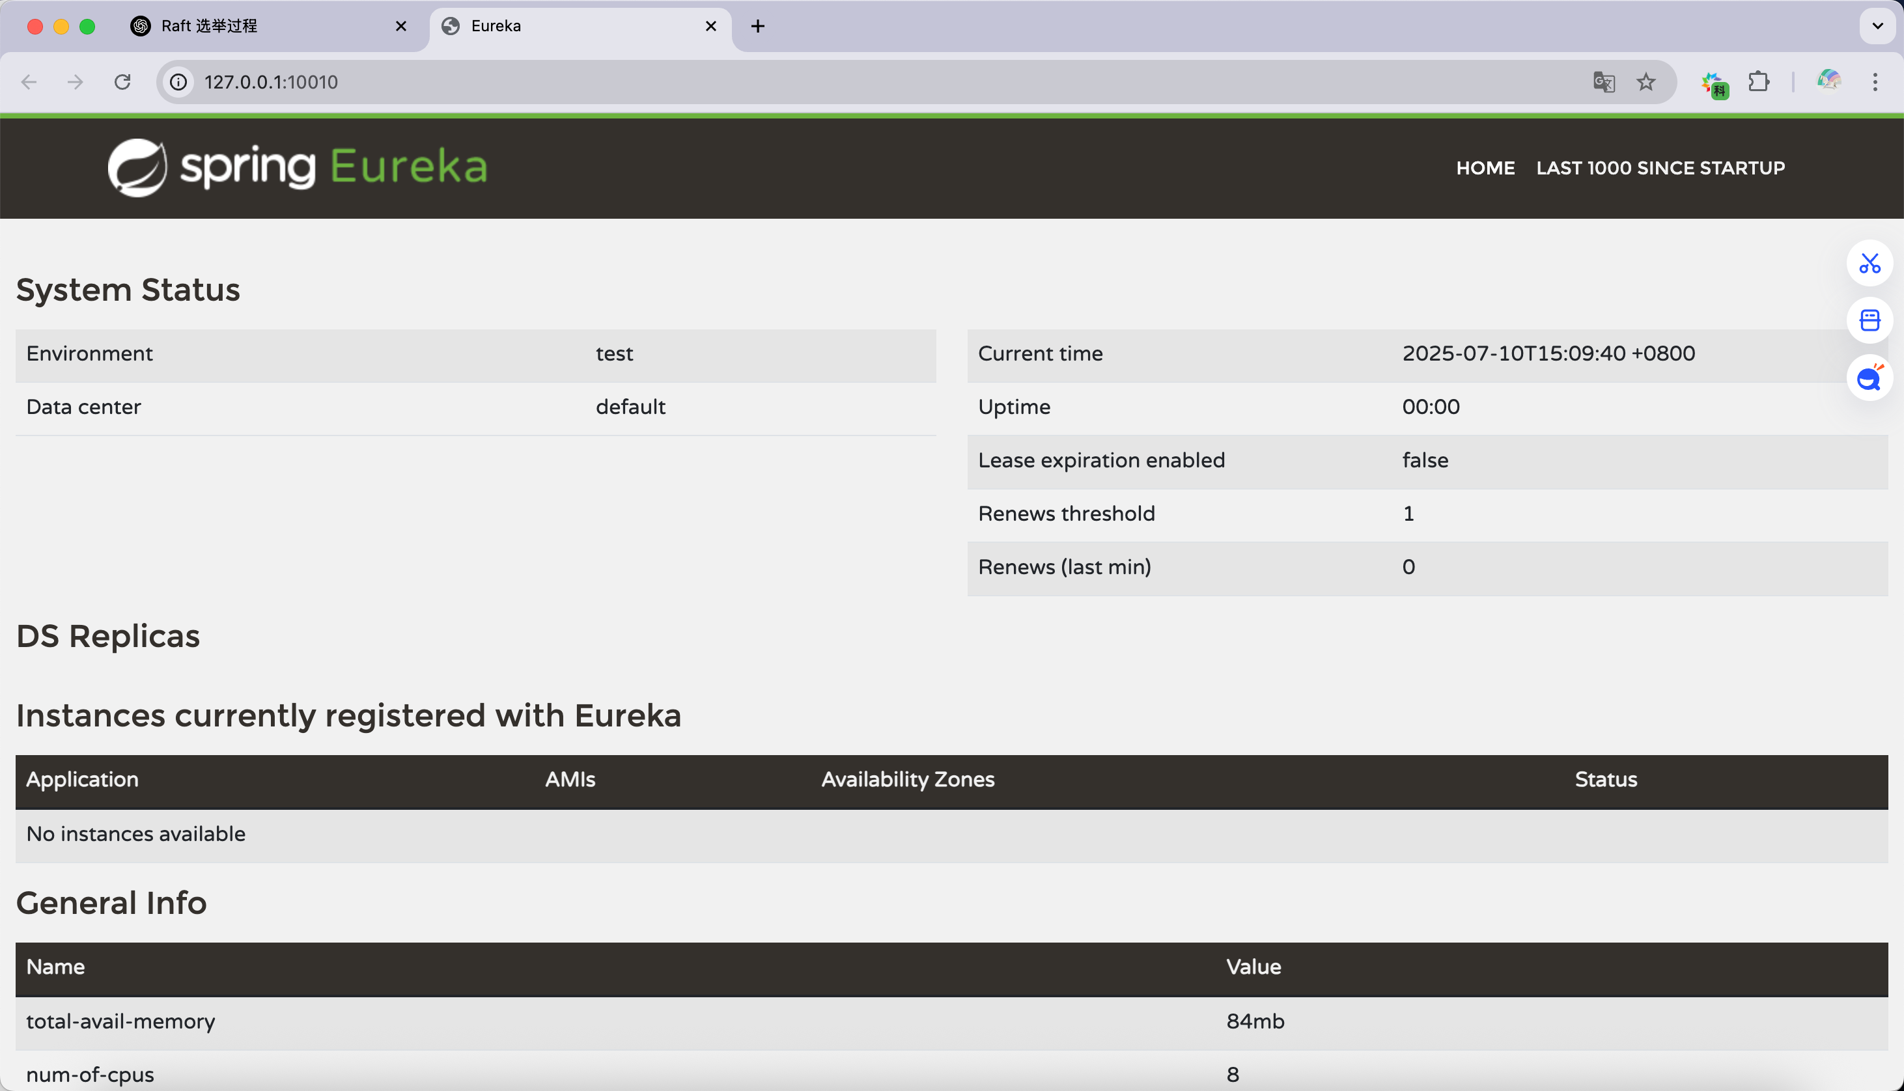Click the Value column header
This screenshot has height=1091, width=1904.
[1253, 967]
